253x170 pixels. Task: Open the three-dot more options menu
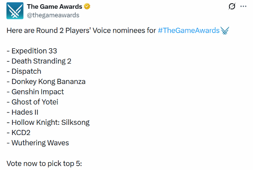click(243, 6)
